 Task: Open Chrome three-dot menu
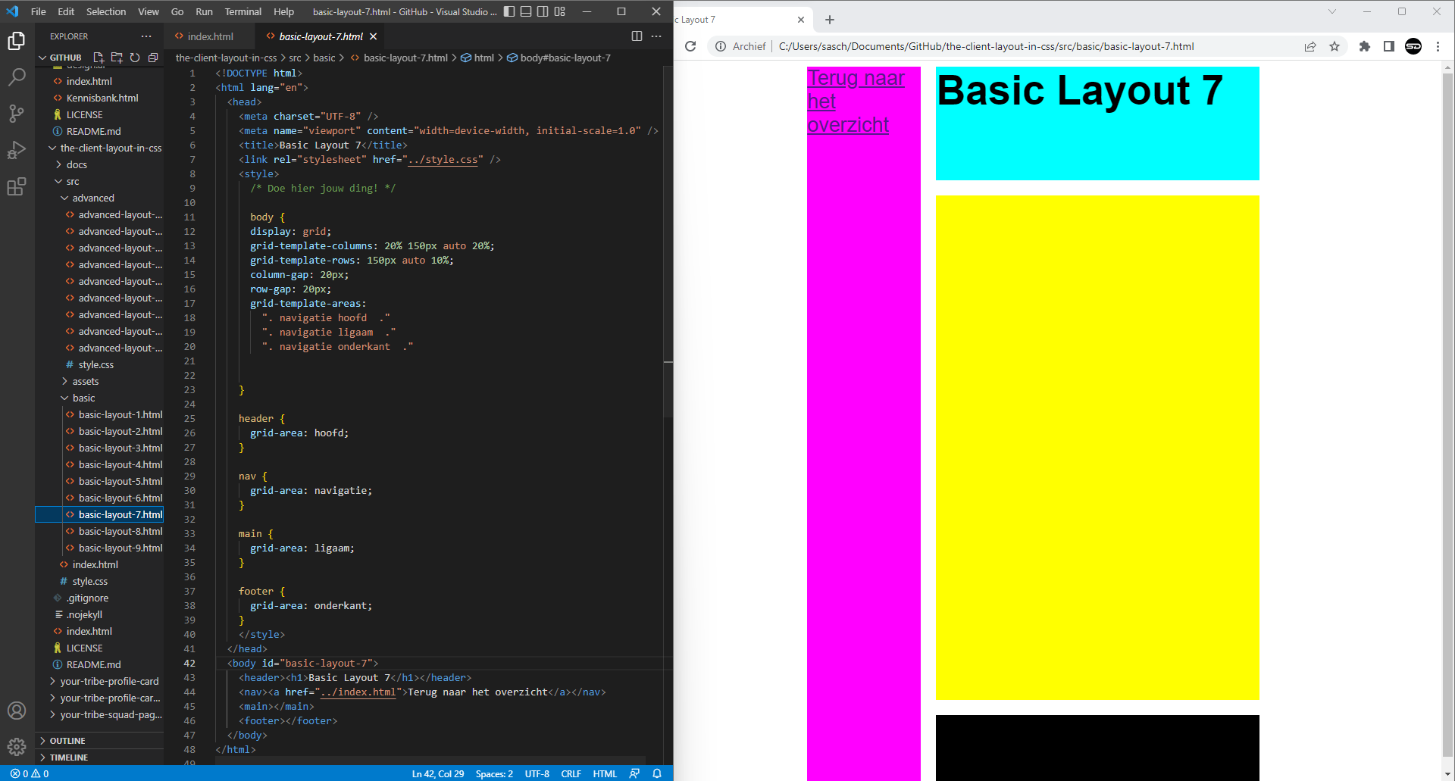(1438, 46)
